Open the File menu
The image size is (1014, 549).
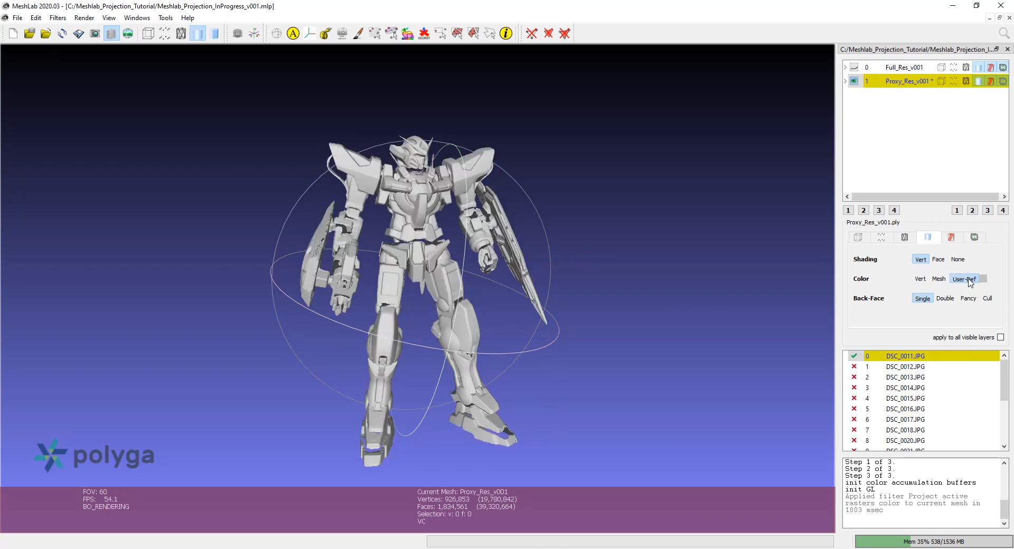point(17,18)
